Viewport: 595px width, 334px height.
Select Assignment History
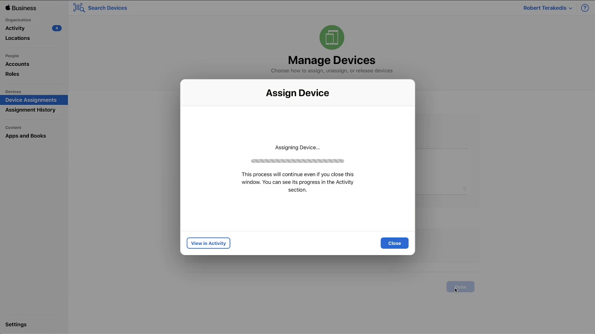[x=30, y=109]
